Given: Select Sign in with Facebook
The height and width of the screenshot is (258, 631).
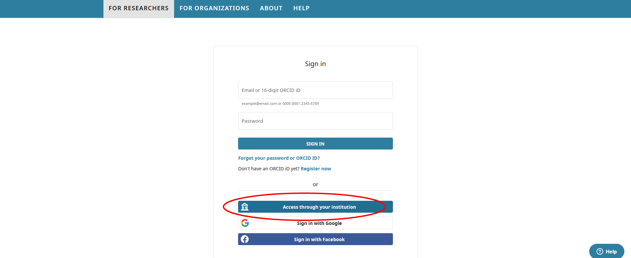Looking at the screenshot, I should point(315,239).
